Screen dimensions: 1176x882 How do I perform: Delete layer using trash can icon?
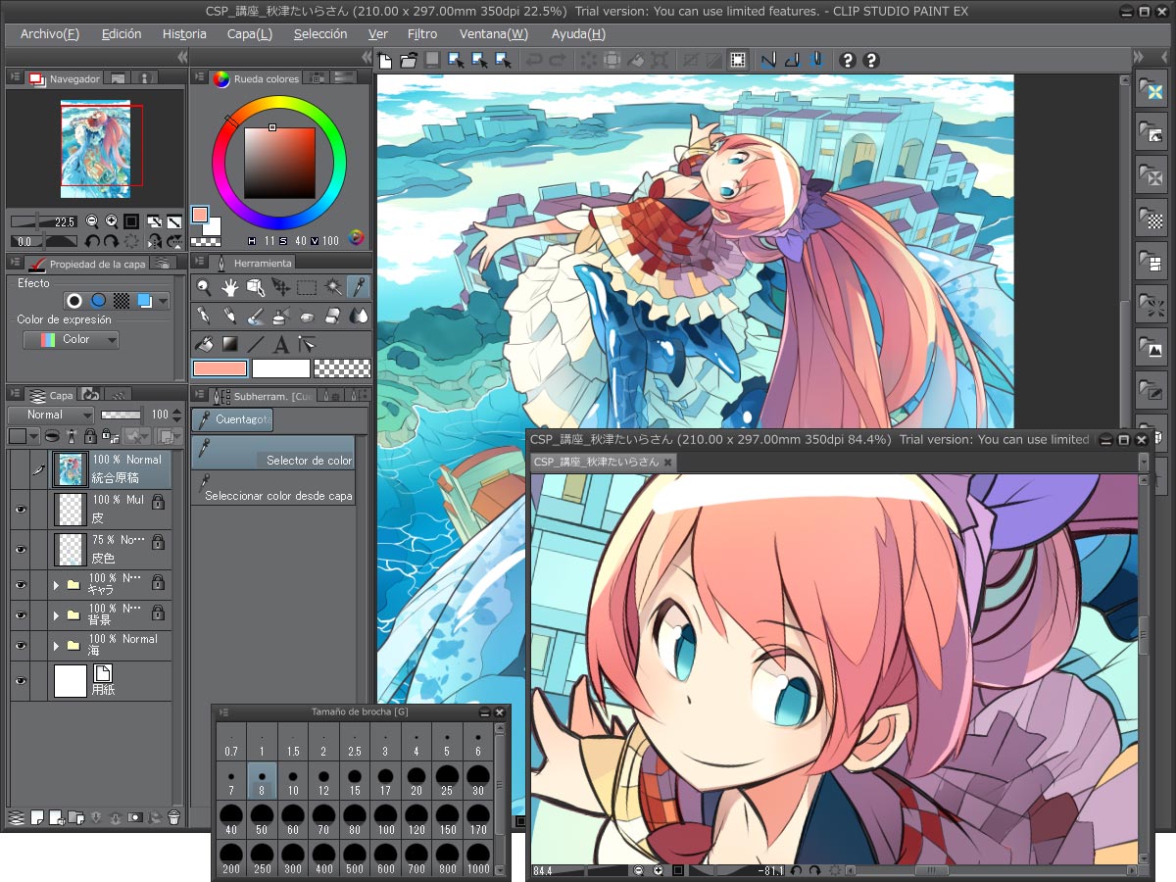pos(173,816)
